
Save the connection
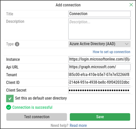(x=100, y=117)
